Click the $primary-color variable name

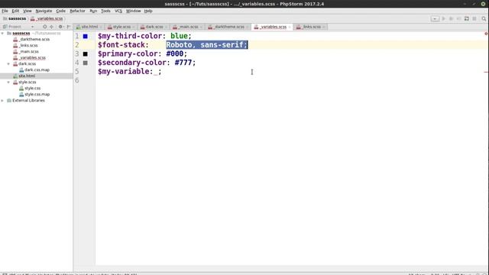pyautogui.click(x=129, y=53)
